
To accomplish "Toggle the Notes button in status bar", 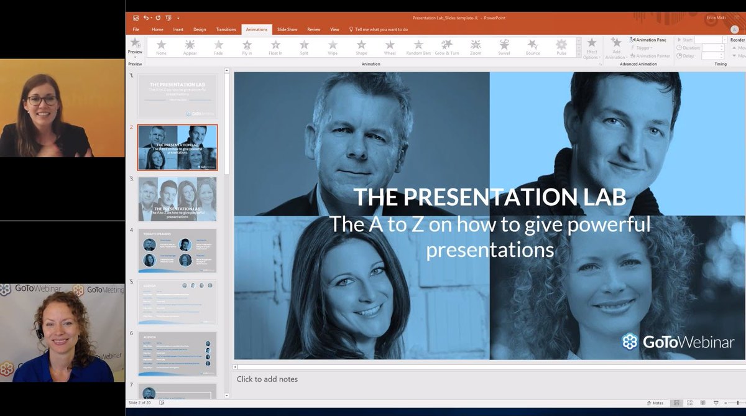I will pos(655,403).
